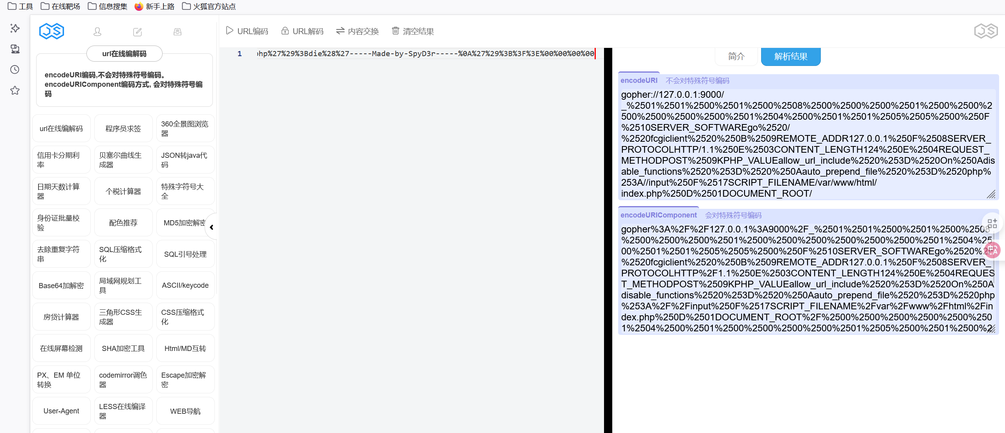Image resolution: width=1005 pixels, height=433 pixels.
Task: Open favorites via the star sidebar icon
Action: [15, 90]
